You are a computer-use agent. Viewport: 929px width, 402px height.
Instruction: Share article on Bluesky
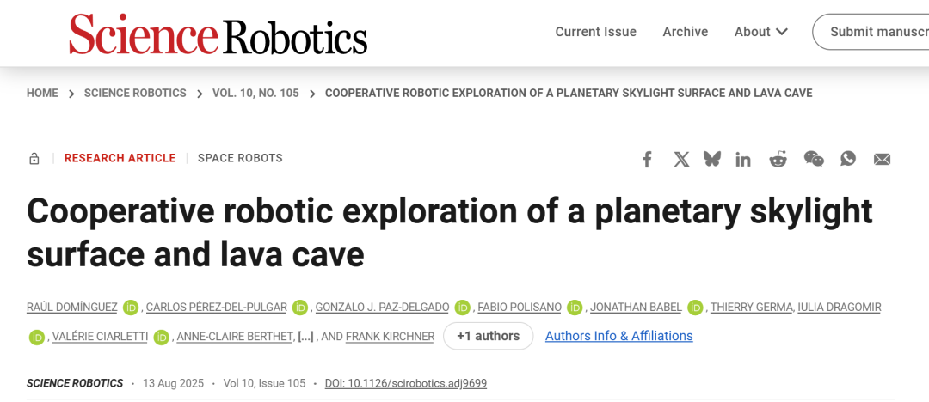(712, 159)
